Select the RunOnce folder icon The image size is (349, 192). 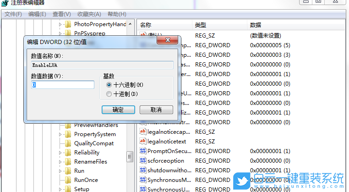[x=68, y=180]
